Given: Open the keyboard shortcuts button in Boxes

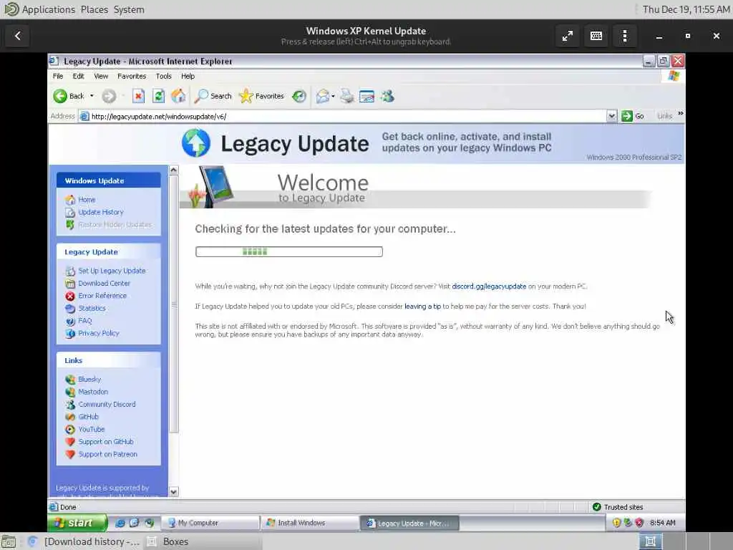Looking at the screenshot, I should (596, 36).
